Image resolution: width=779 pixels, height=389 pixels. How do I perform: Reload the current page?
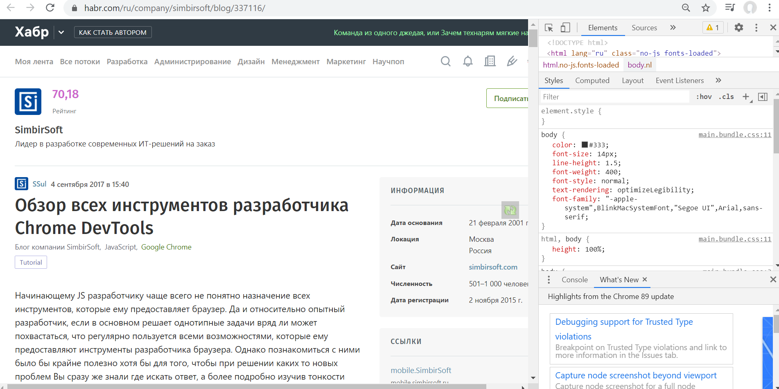tap(50, 8)
